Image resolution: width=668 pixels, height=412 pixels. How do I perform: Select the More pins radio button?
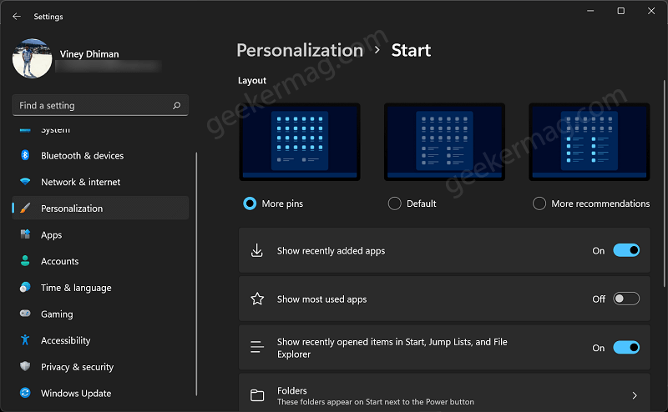click(250, 203)
